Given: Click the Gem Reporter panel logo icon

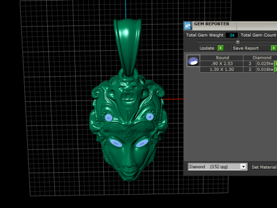Looking at the screenshot, I should pos(188,26).
